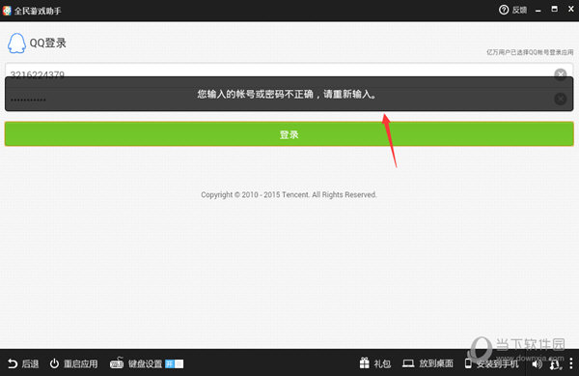Click the green 登录 login button
Image resolution: width=579 pixels, height=376 pixels.
click(x=289, y=133)
